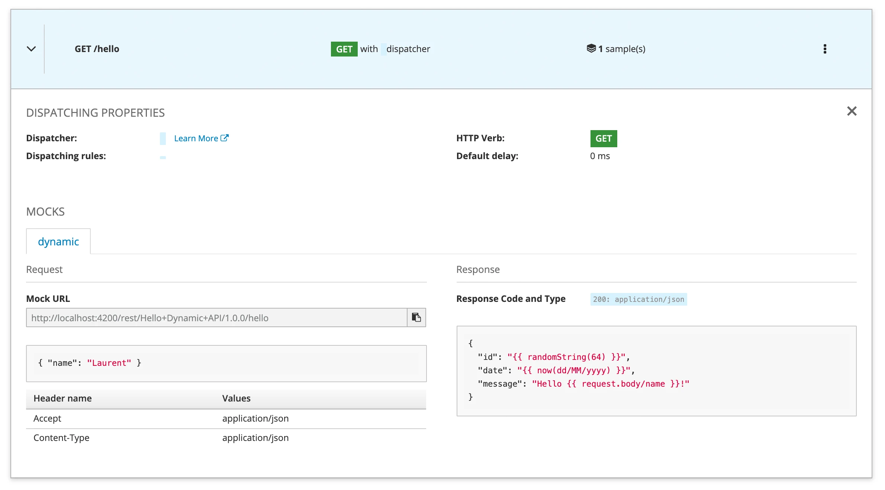Click the HTTP Verb GET badge
This screenshot has height=490, width=885.
coord(603,138)
